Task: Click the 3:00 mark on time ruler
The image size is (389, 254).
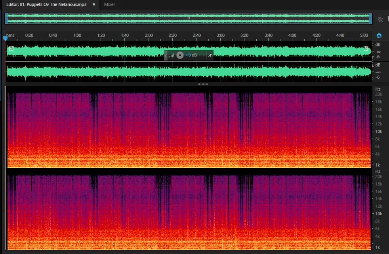Action: point(221,36)
